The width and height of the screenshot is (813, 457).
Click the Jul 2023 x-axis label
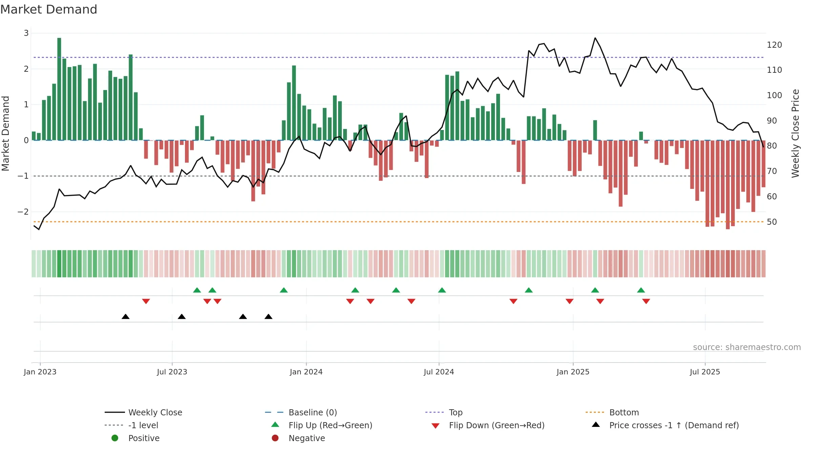pyautogui.click(x=172, y=372)
